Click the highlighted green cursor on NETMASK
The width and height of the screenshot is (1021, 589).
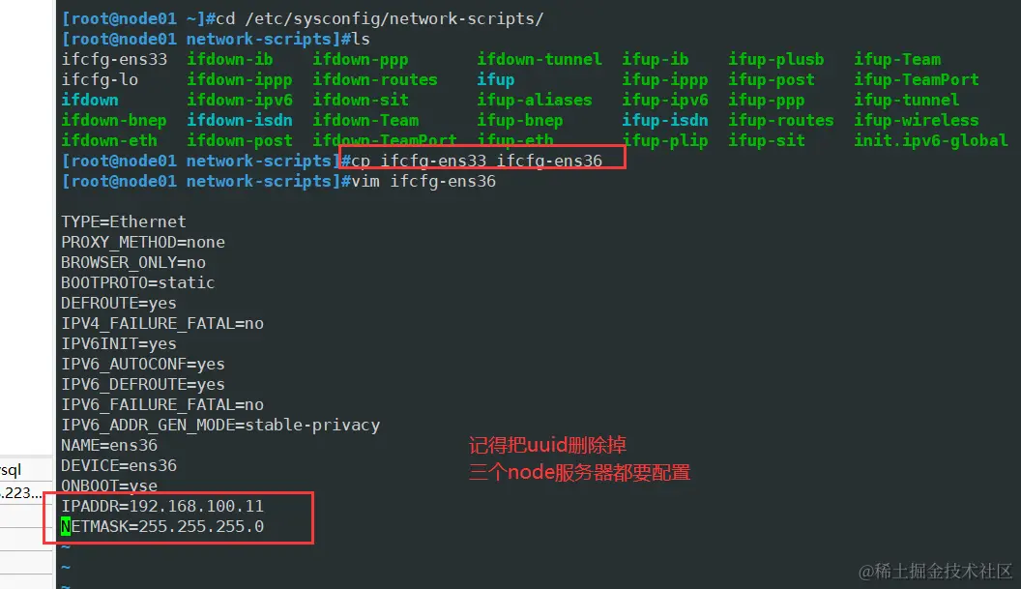click(66, 526)
